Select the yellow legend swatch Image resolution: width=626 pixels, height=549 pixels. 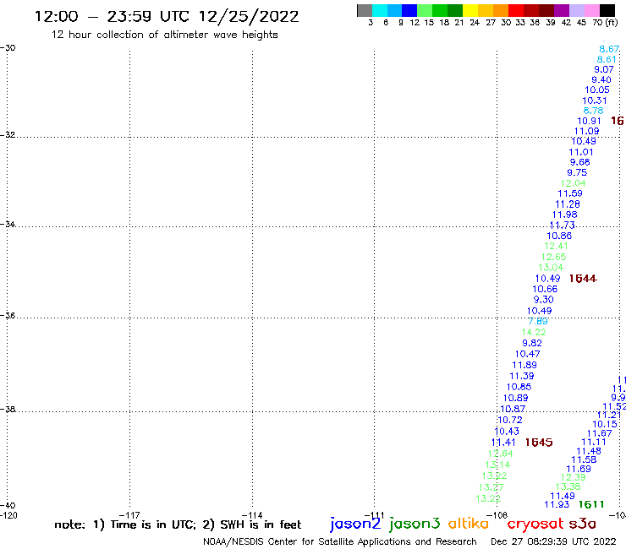point(470,10)
